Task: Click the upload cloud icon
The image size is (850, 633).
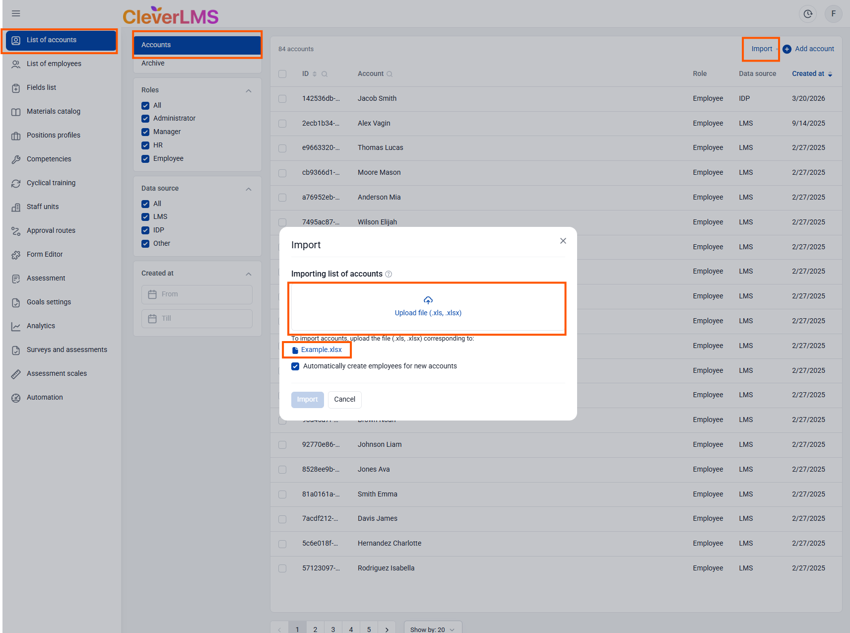Action: tap(428, 300)
